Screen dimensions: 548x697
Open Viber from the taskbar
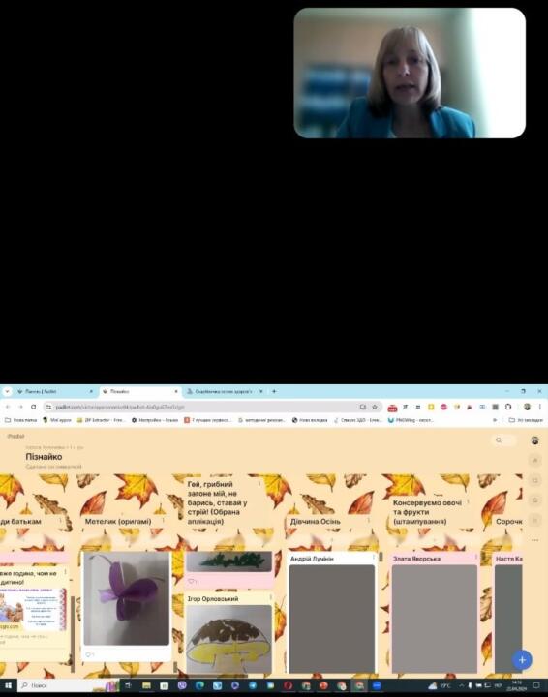(x=182, y=685)
